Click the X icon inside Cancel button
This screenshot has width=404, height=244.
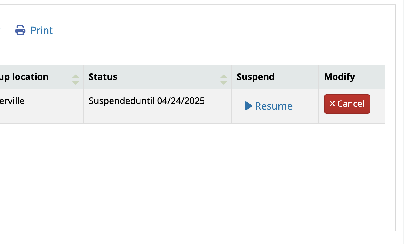point(332,104)
